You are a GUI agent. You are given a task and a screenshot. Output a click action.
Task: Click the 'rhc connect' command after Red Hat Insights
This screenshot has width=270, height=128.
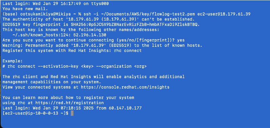pos(128,51)
